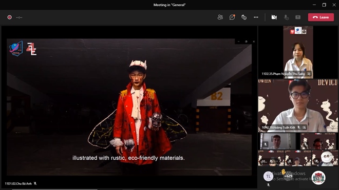Screen dimensions: 339x190
Task: Click the shared presenter name 11D1.02.Chu Bá Anh
Action: (18, 183)
